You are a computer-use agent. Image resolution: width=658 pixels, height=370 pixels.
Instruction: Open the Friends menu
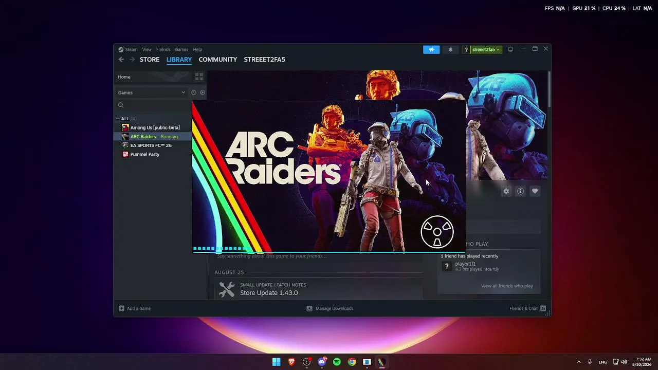click(163, 49)
